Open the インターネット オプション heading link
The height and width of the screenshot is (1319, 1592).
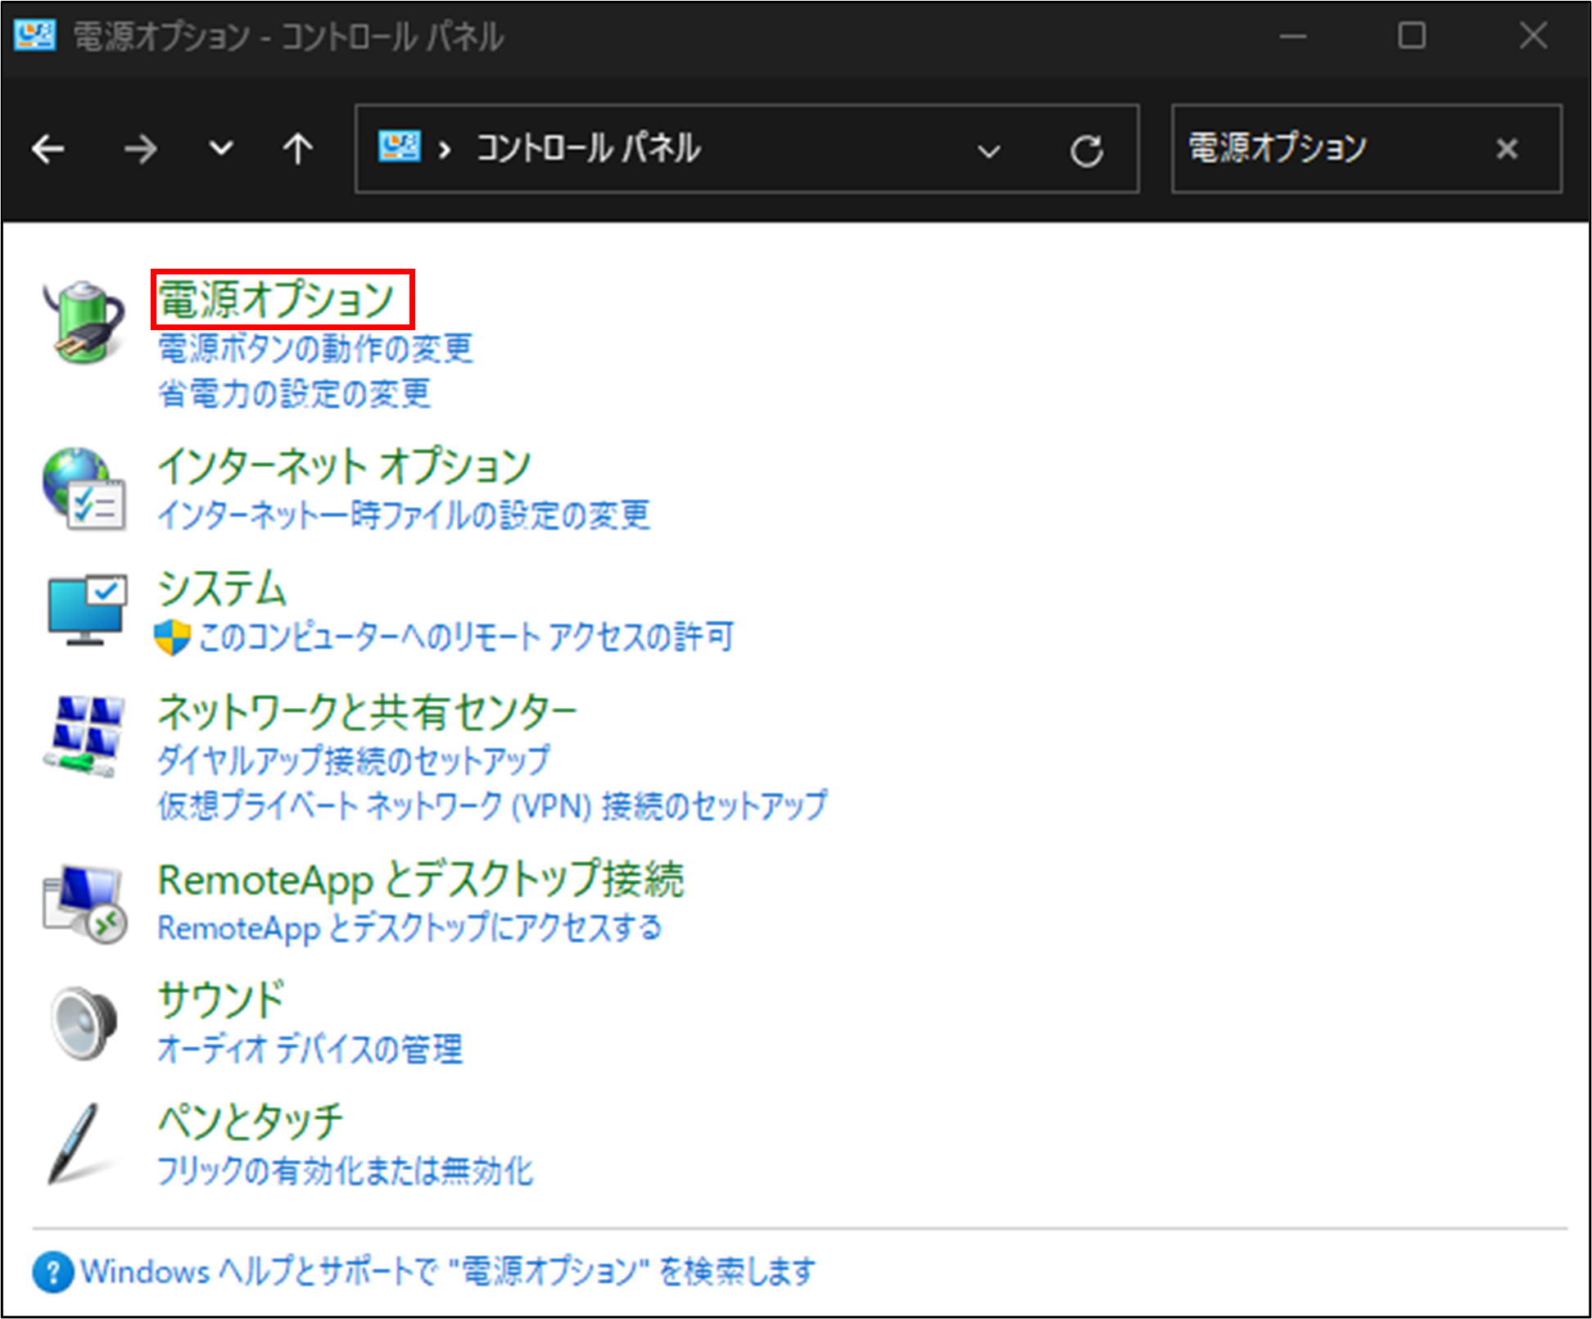(345, 466)
